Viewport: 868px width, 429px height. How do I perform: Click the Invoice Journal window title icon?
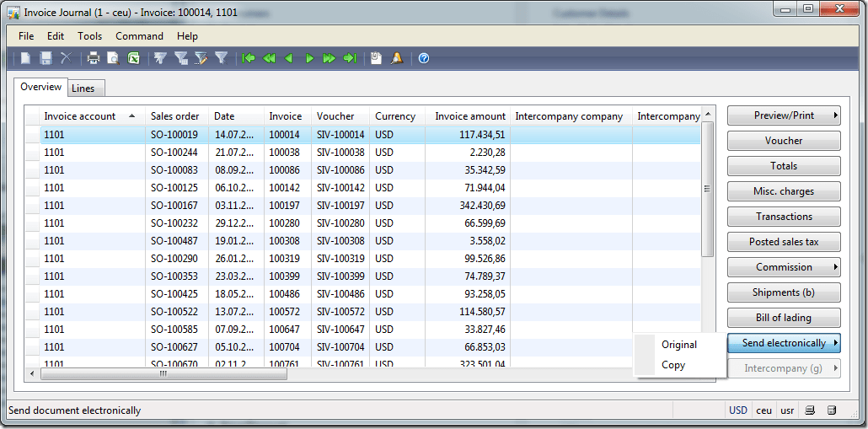13,12
